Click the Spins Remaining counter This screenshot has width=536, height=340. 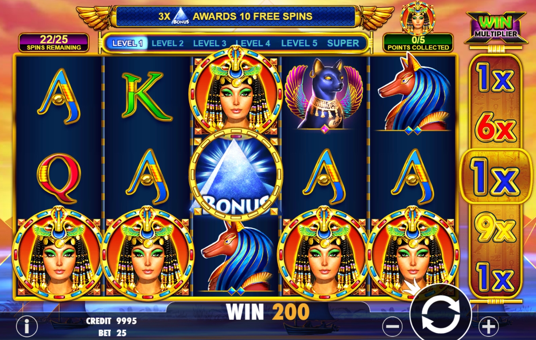click(54, 43)
